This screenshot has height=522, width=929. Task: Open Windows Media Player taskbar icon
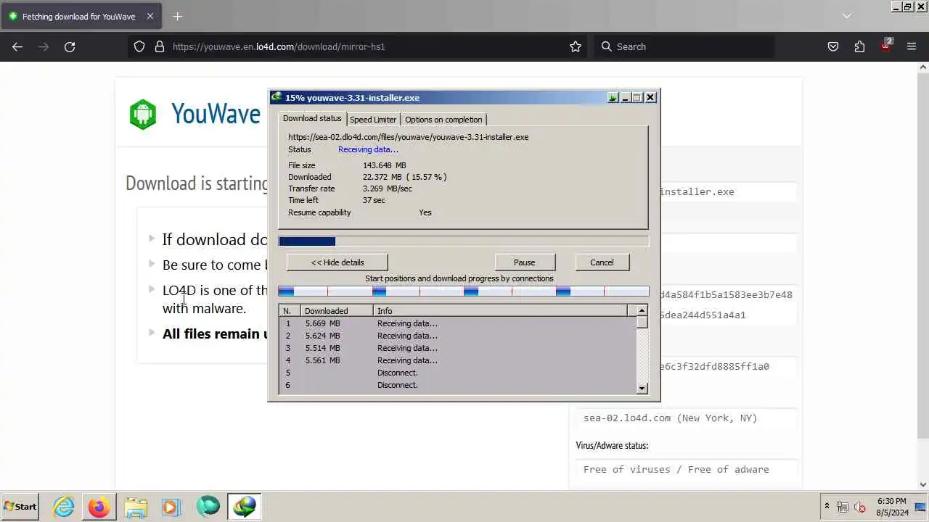click(x=171, y=507)
